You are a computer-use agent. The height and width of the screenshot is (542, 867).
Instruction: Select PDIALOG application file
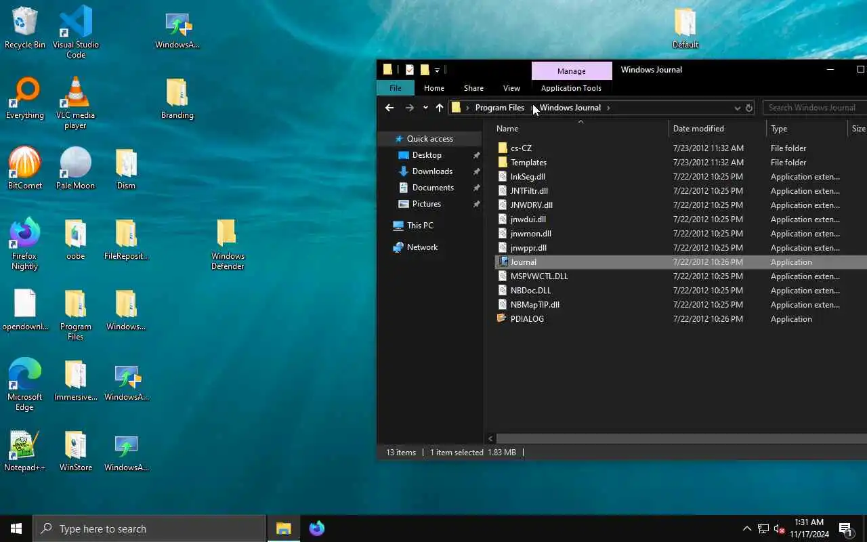527,318
